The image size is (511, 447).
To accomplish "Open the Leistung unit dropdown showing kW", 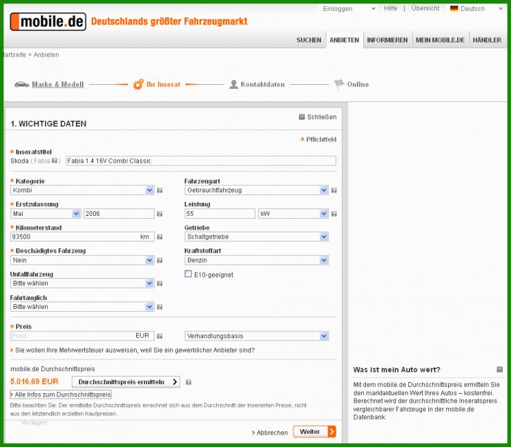I will 293,214.
